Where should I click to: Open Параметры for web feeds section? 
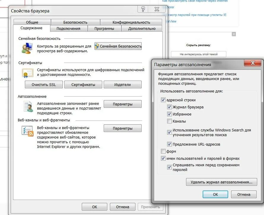(123, 128)
